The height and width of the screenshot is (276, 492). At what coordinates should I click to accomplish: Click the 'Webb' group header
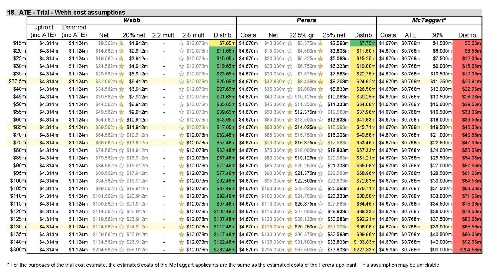click(131, 20)
